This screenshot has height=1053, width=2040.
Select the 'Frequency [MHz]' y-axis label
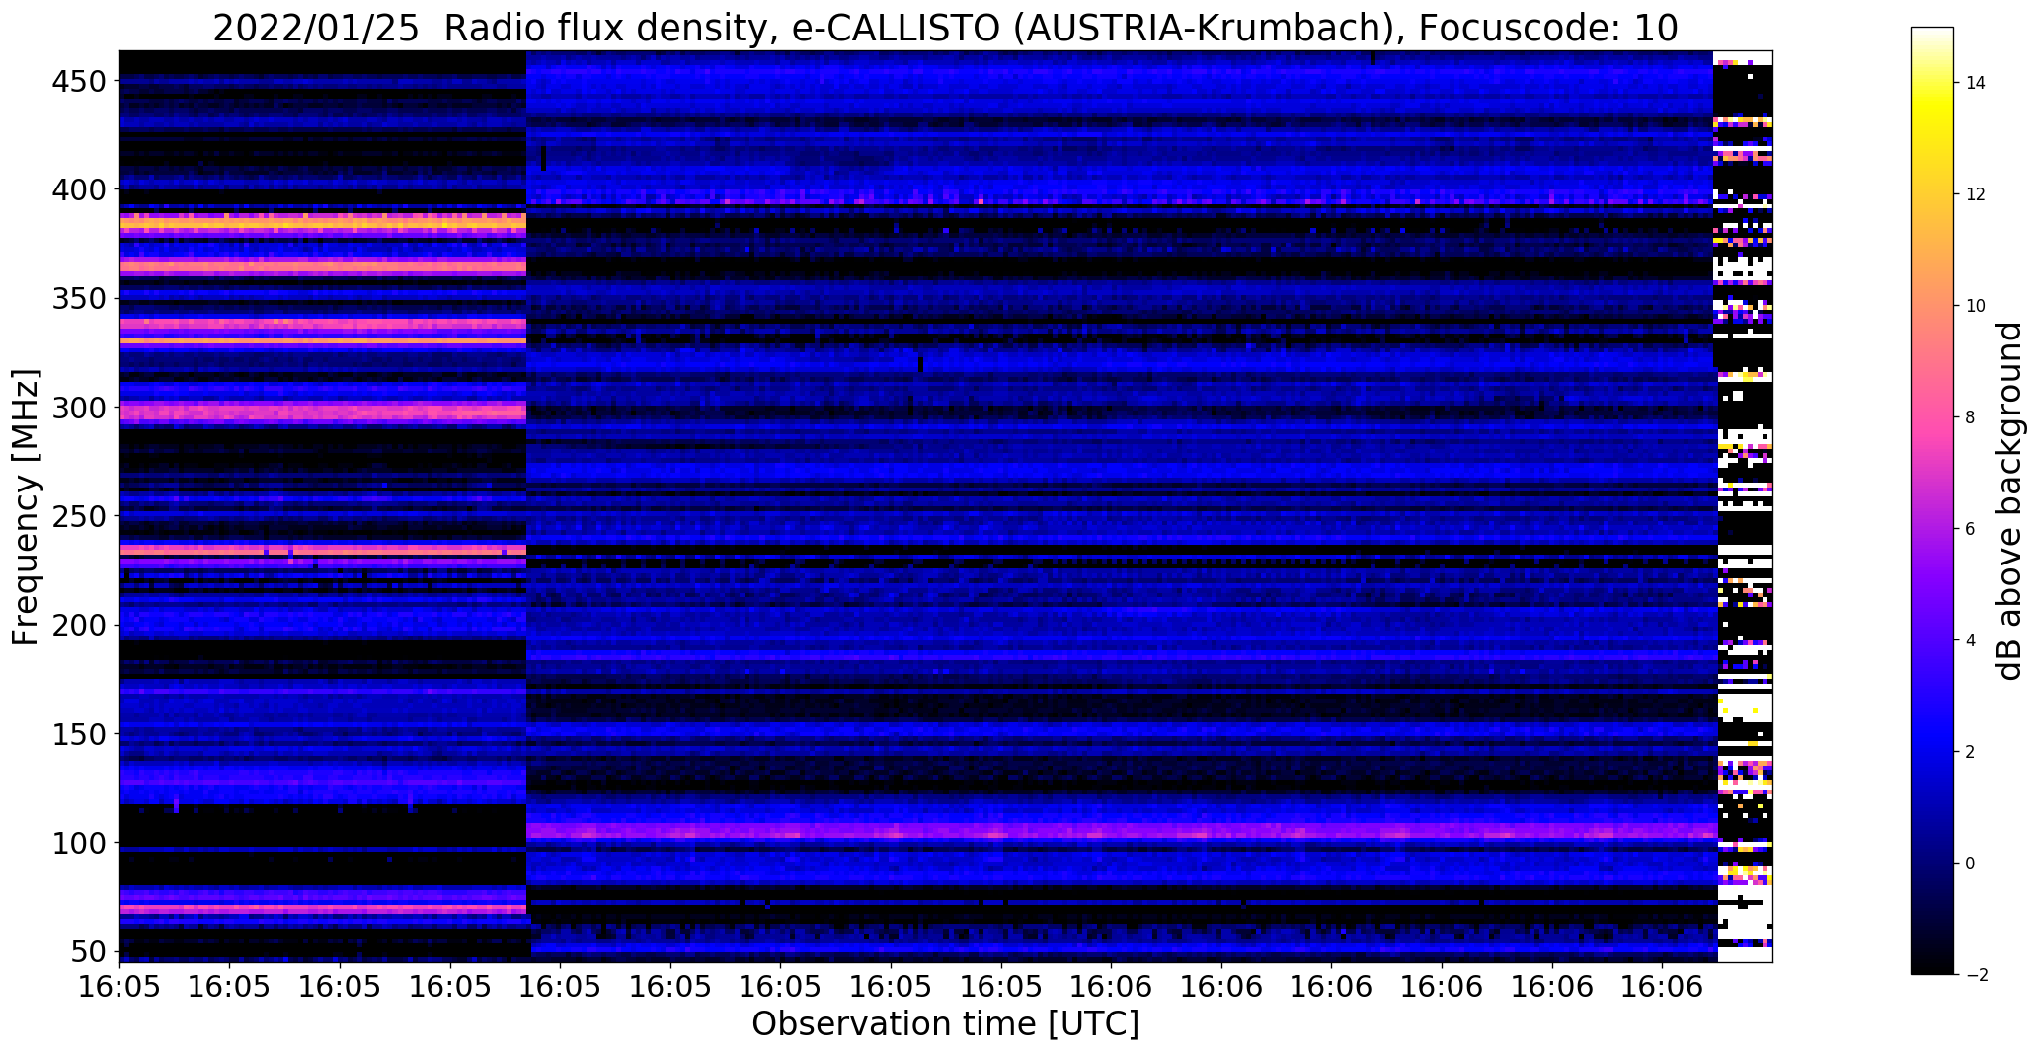26,507
